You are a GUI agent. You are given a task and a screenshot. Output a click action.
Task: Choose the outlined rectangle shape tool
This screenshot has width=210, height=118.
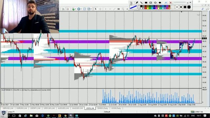point(151,3)
